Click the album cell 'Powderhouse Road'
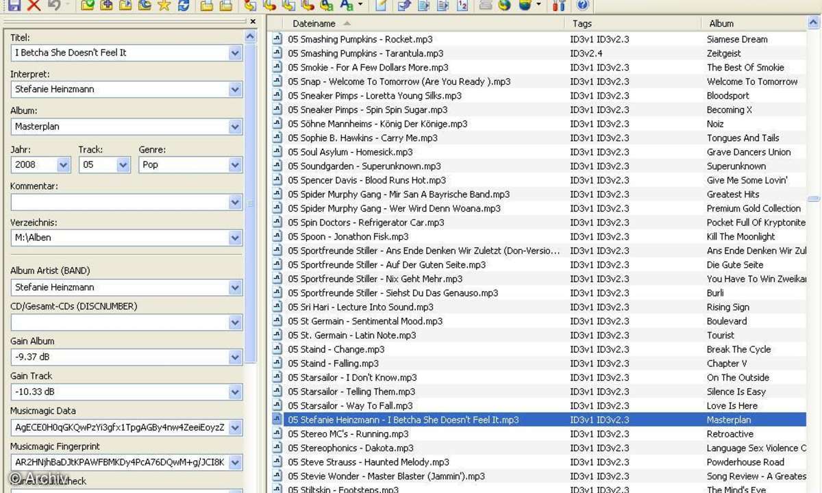This screenshot has height=493, width=822. [745, 462]
